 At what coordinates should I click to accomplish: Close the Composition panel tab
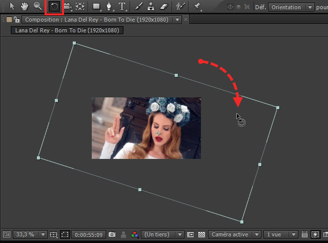186,19
